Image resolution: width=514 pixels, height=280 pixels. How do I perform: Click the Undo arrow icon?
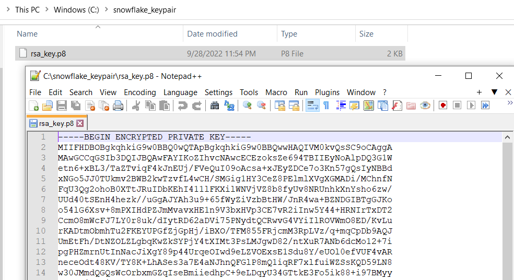pyautogui.click(x=182, y=106)
